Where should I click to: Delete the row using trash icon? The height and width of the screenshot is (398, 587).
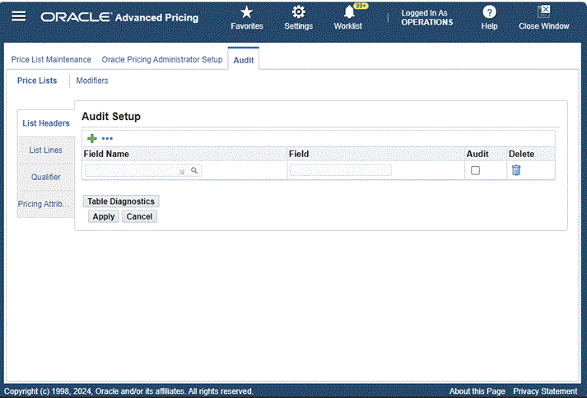tap(516, 170)
